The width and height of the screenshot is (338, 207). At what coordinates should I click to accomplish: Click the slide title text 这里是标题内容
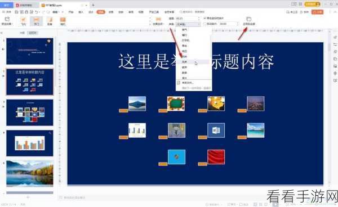pyautogui.click(x=196, y=62)
